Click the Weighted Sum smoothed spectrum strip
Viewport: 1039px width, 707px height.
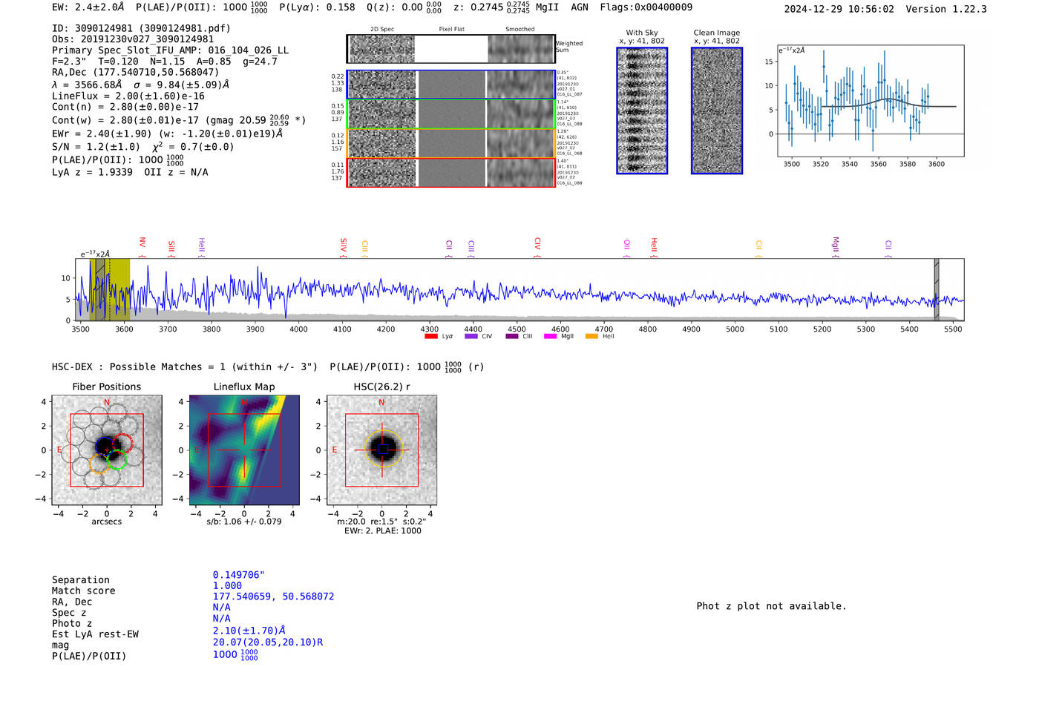coord(521,49)
